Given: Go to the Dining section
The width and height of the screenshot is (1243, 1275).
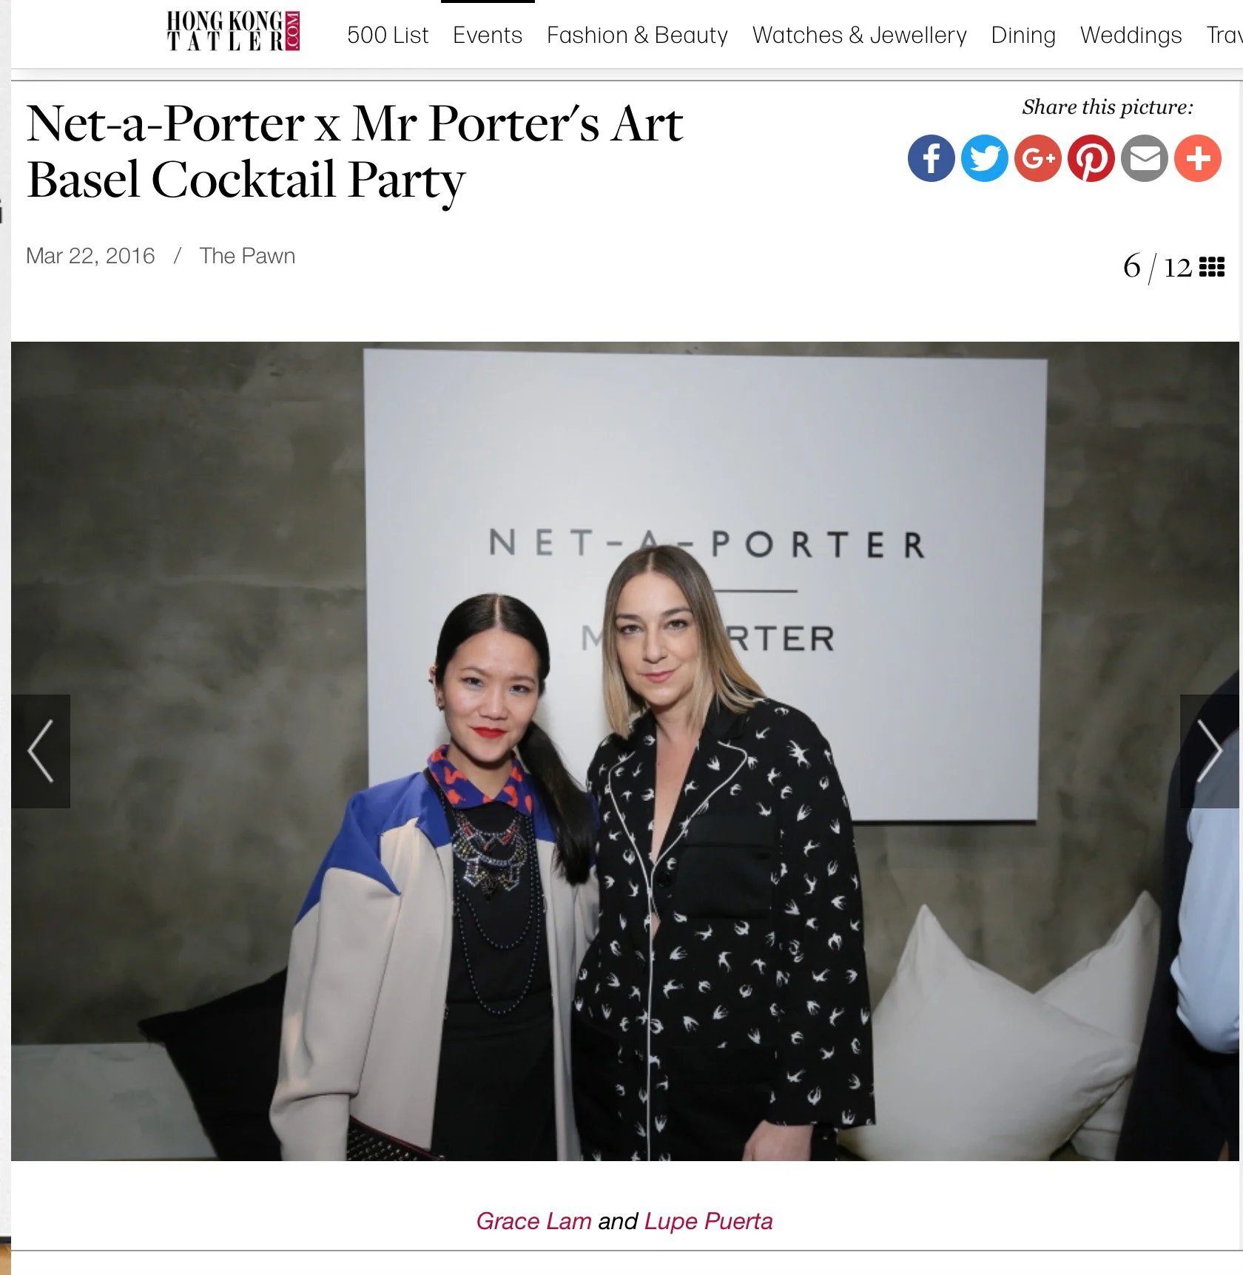Looking at the screenshot, I should point(1023,35).
